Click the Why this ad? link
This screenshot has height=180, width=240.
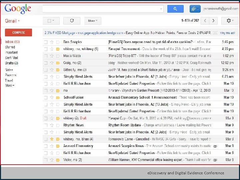coord(227,33)
